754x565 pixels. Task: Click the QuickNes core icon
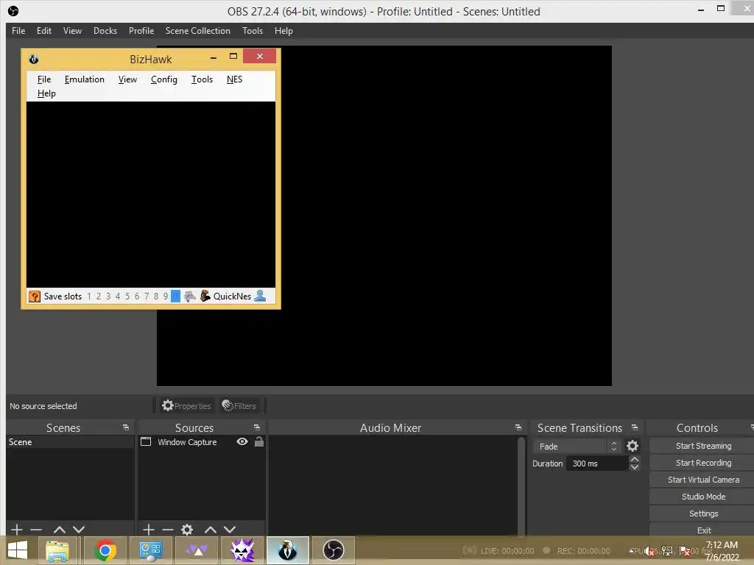point(205,296)
